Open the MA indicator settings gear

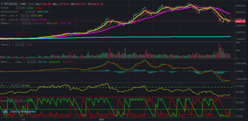24,20
